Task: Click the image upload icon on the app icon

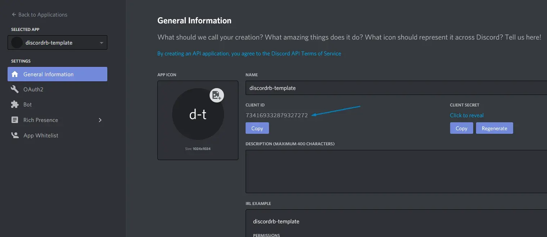Action: click(216, 95)
